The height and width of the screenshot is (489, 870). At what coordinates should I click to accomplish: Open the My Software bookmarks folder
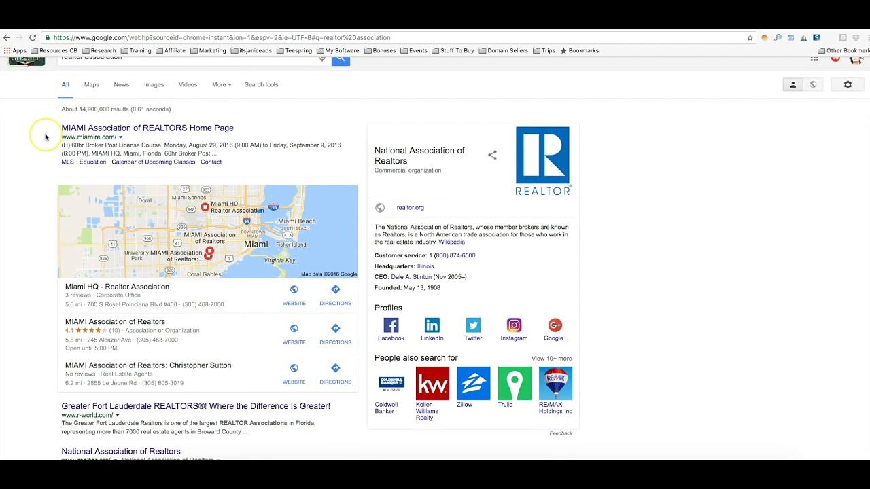tap(338, 51)
